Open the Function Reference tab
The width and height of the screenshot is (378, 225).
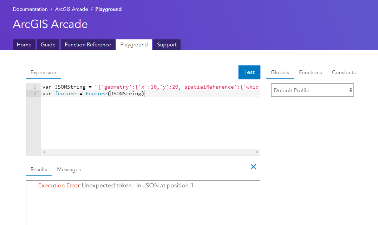tap(88, 45)
